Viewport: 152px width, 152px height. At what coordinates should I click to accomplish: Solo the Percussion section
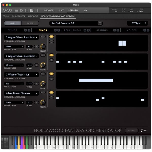point(88,30)
